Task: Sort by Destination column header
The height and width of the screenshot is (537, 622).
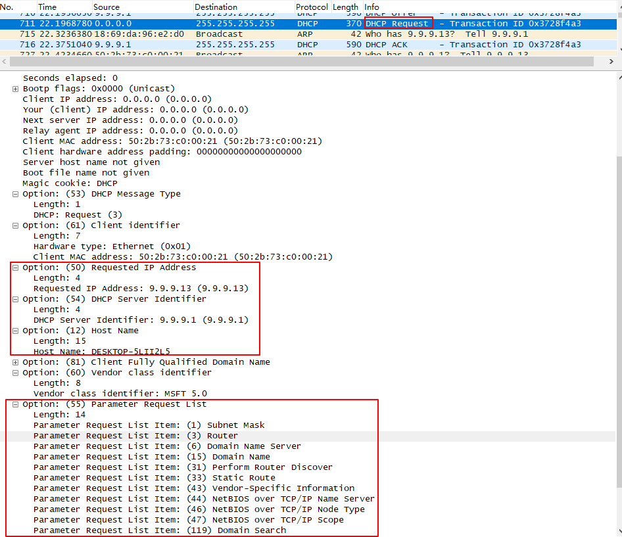Action: pyautogui.click(x=244, y=7)
